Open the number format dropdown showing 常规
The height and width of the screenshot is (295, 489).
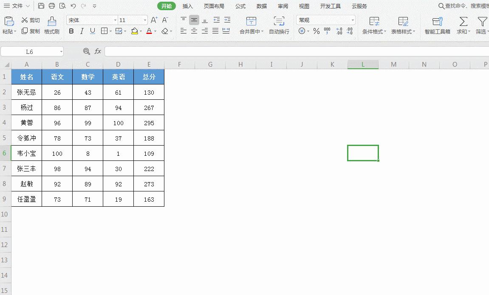[325, 20]
